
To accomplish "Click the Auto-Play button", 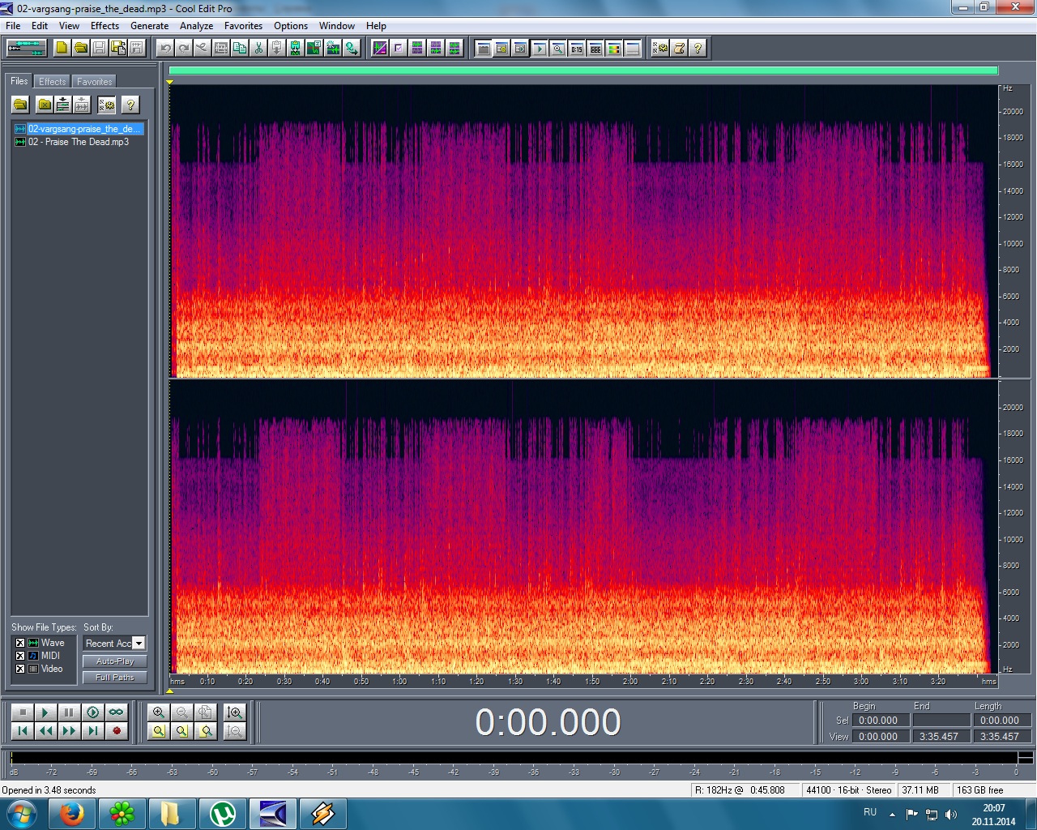I will (114, 661).
